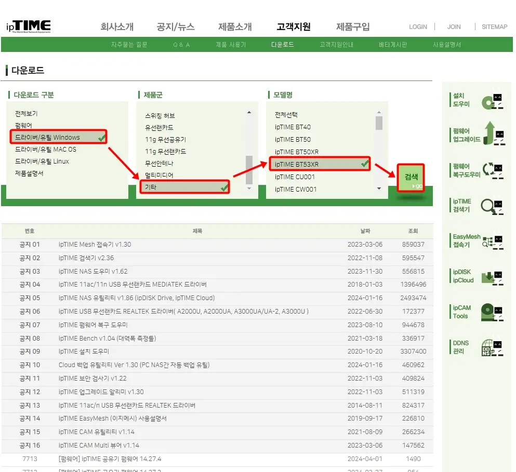The height and width of the screenshot is (472, 516).
Task: Select 펌웨어 in 다운로드 구분 list
Action: [x=23, y=125]
